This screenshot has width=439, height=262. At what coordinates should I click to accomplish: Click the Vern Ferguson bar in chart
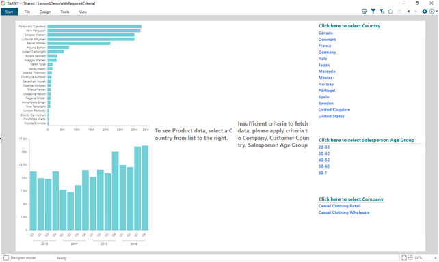(x=94, y=31)
